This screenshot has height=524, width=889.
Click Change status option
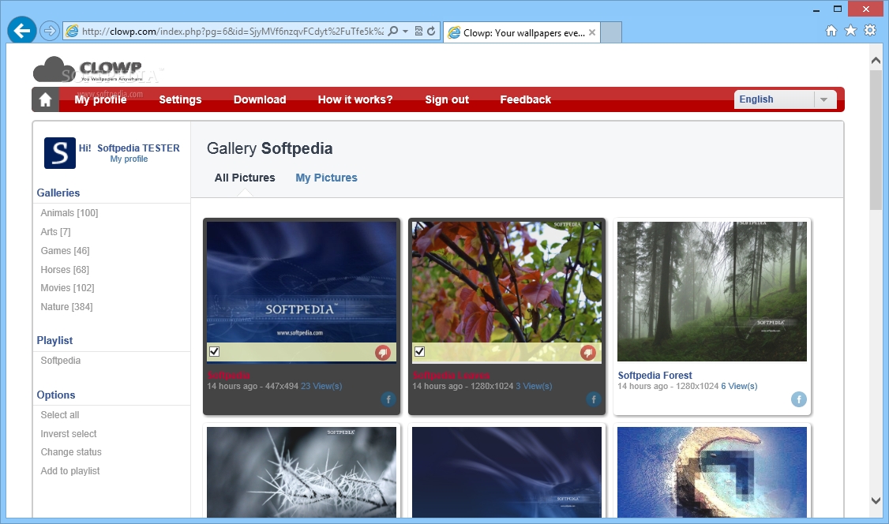71,452
